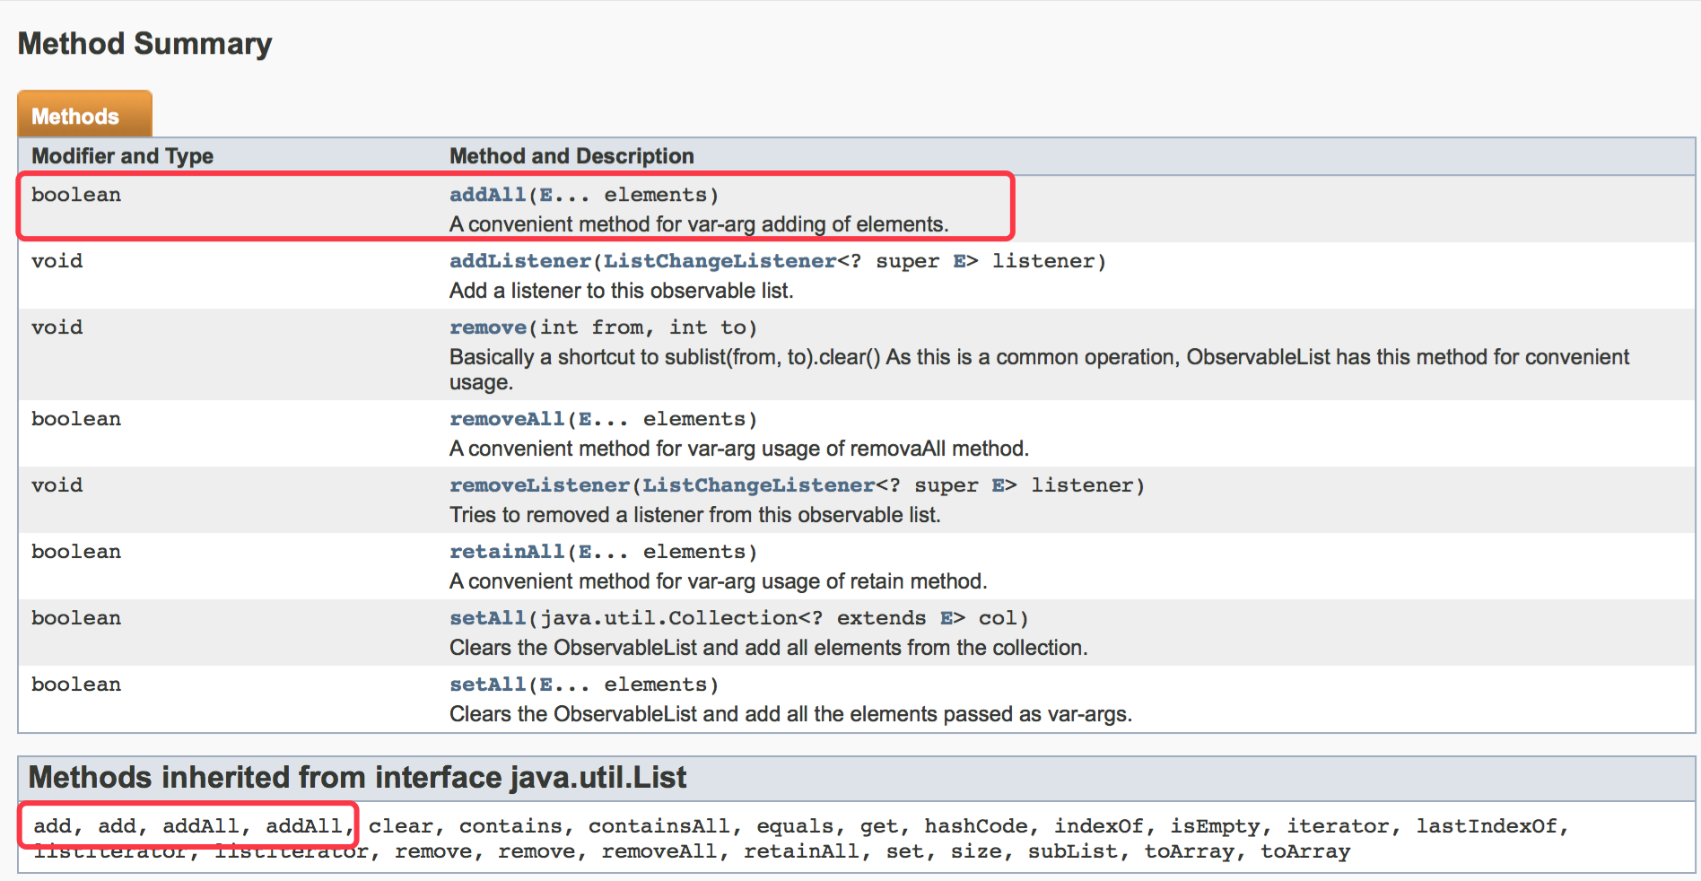Open the retainAll(E... elements) link in the summary table
The image size is (1701, 881).
(507, 552)
